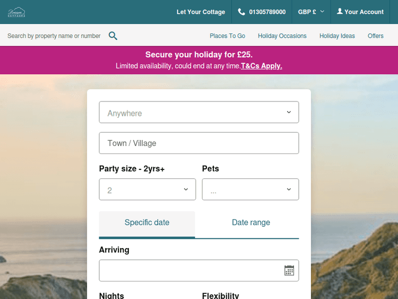The width and height of the screenshot is (398, 299).
Task: Switch to the Date range tab
Action: 251,223
